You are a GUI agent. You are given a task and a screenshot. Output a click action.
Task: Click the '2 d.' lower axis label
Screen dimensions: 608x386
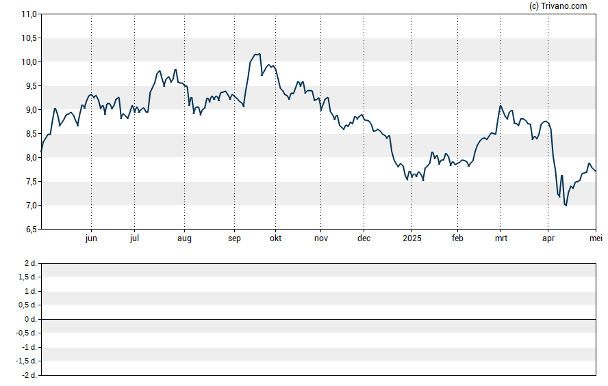tap(31, 264)
